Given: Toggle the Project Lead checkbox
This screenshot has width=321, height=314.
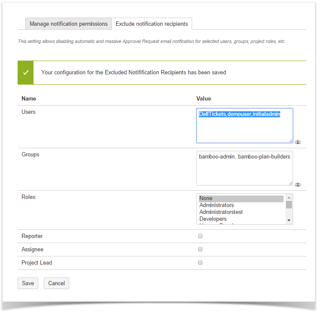Looking at the screenshot, I should [x=200, y=262].
